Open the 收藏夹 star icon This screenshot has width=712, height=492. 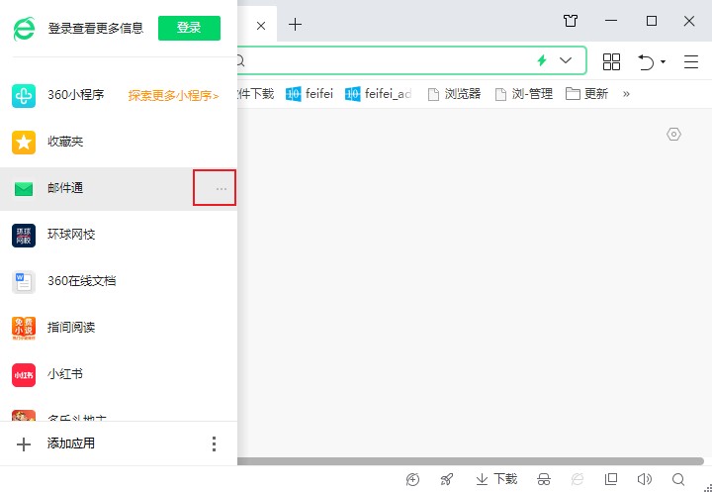pyautogui.click(x=24, y=142)
